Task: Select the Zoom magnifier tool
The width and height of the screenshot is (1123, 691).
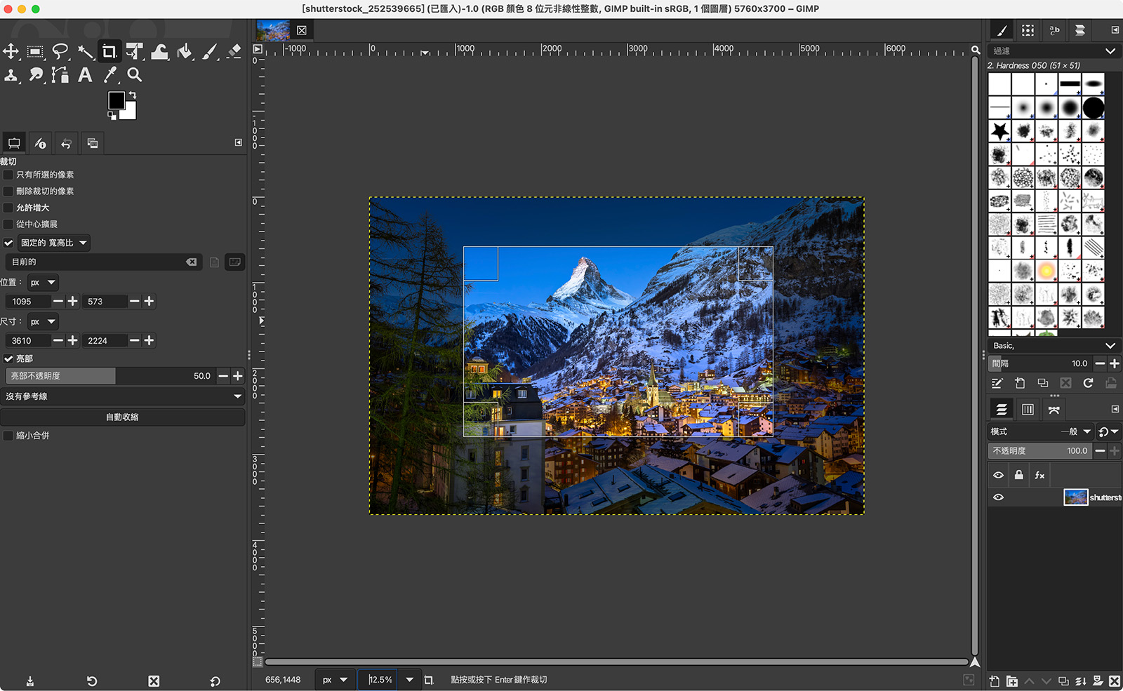Action: click(x=135, y=75)
